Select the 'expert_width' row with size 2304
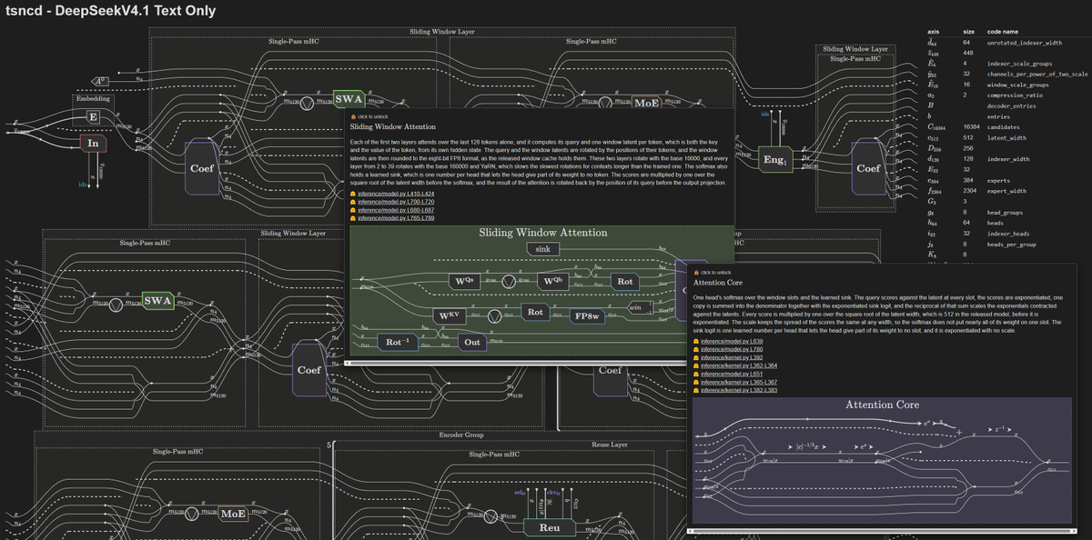1092x540 pixels. point(1007,191)
